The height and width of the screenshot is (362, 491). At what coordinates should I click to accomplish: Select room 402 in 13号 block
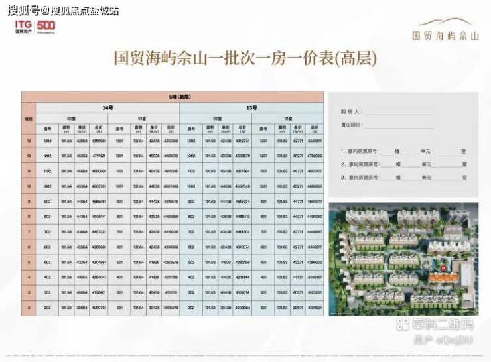[191, 277]
